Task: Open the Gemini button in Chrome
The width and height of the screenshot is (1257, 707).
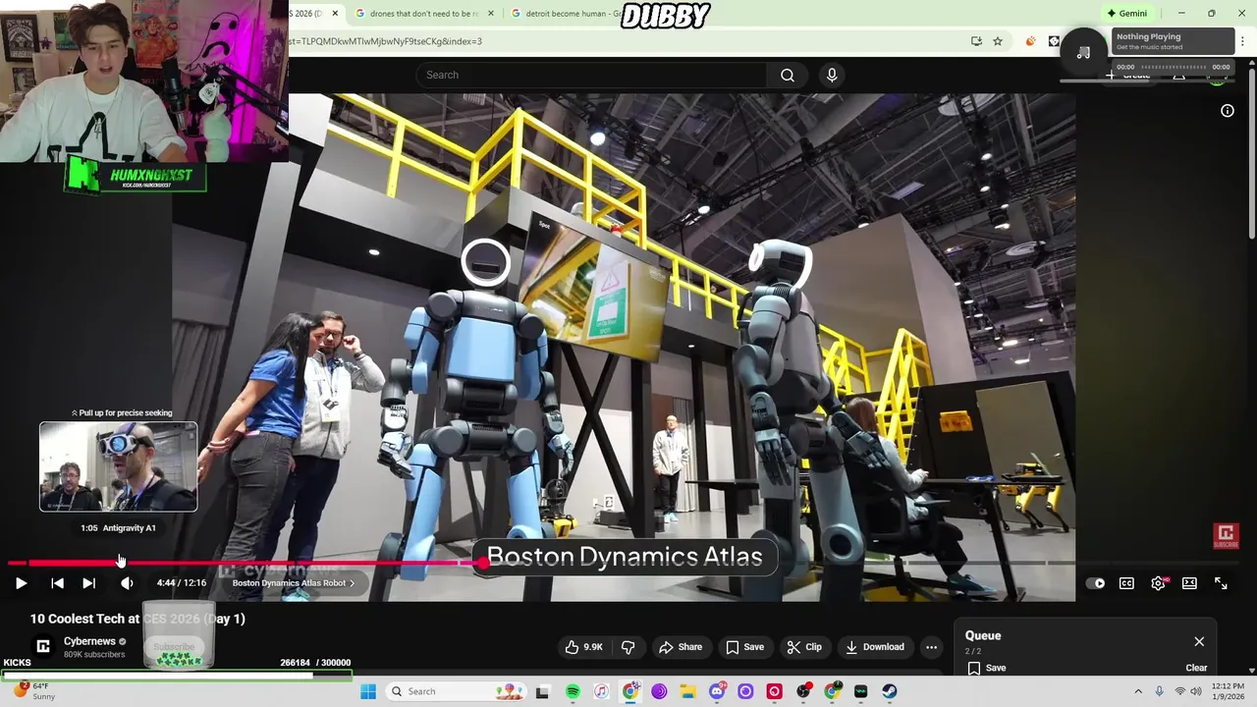Action: tap(1126, 14)
